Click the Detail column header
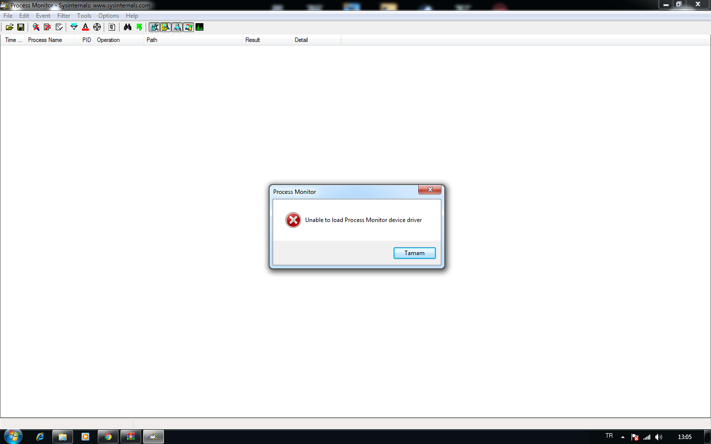 coord(316,40)
